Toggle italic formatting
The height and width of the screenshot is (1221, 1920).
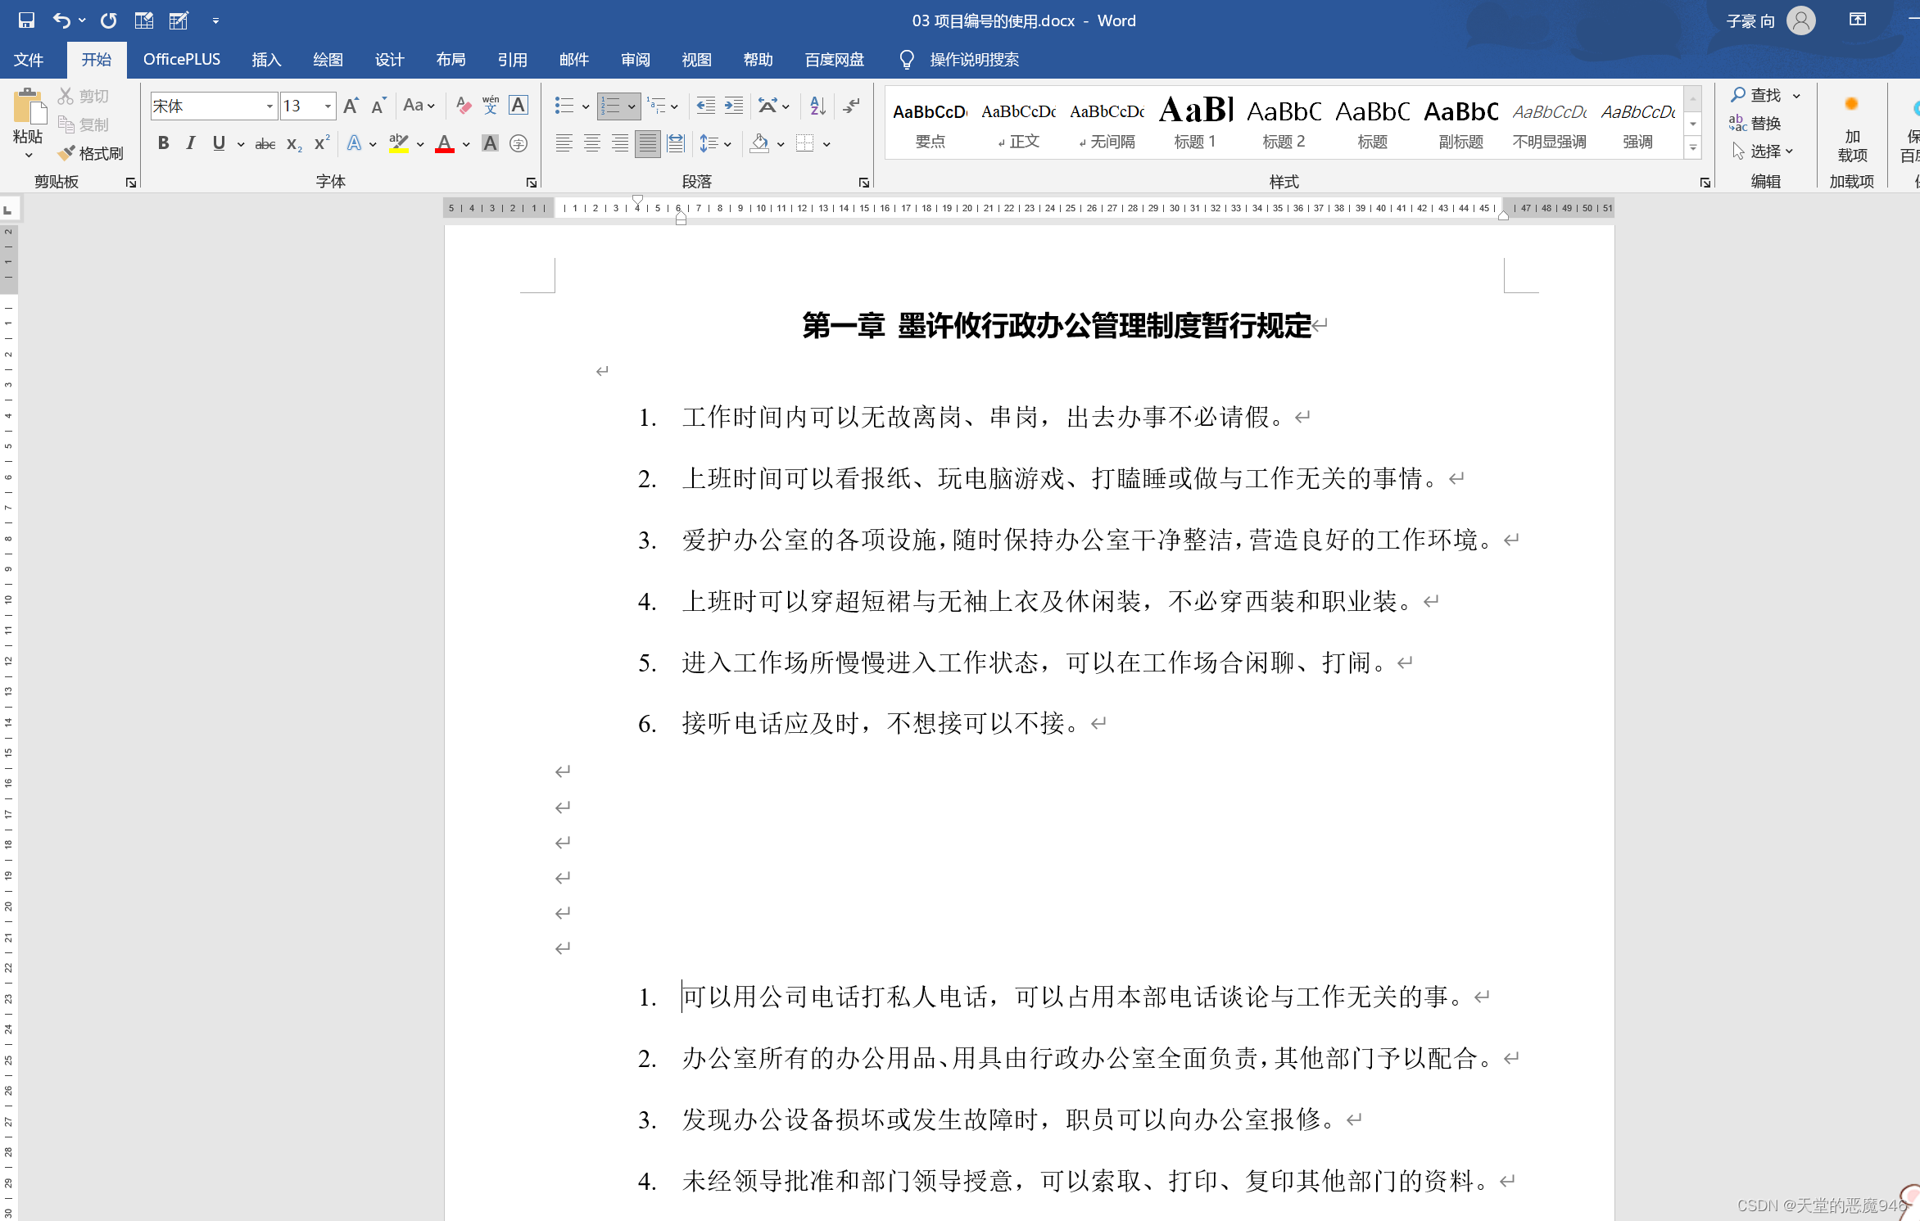[190, 144]
